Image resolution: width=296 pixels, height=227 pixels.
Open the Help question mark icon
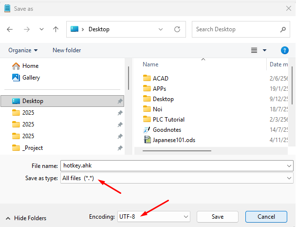[x=285, y=50]
